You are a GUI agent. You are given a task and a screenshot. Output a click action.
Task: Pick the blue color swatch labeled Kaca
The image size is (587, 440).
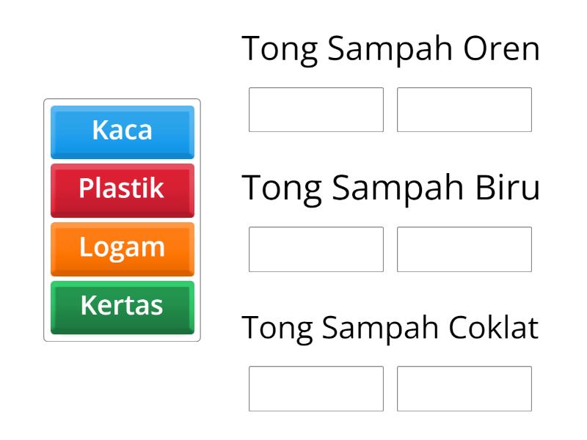click(x=123, y=132)
